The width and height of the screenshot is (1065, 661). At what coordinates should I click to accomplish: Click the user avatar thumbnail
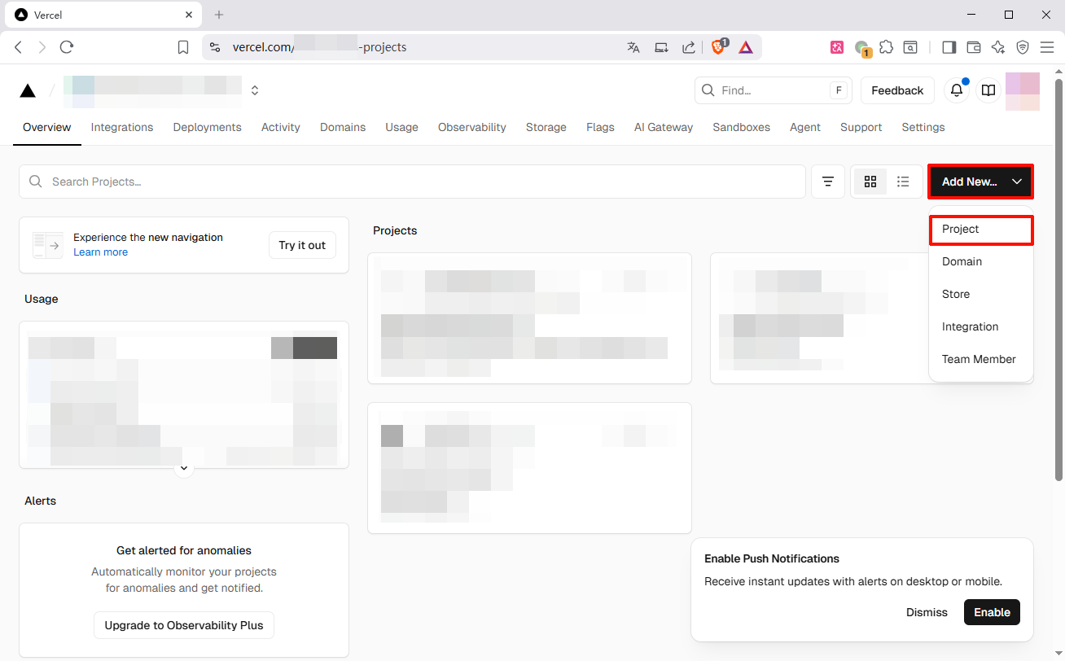(x=1023, y=90)
